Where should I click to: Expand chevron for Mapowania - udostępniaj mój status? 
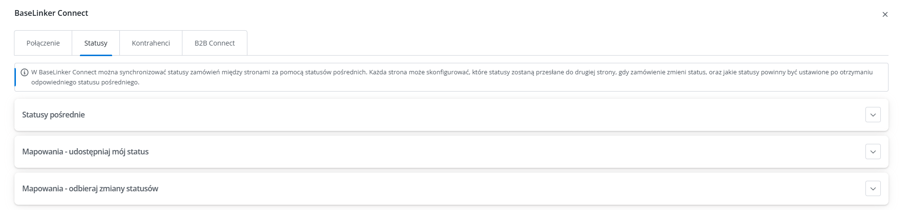tap(873, 152)
